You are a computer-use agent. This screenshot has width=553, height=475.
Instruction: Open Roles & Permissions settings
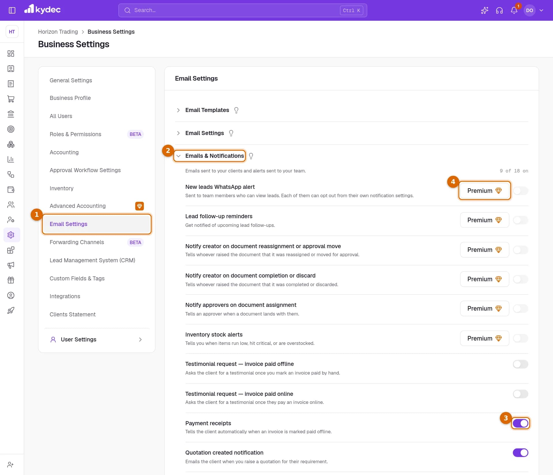pos(75,134)
